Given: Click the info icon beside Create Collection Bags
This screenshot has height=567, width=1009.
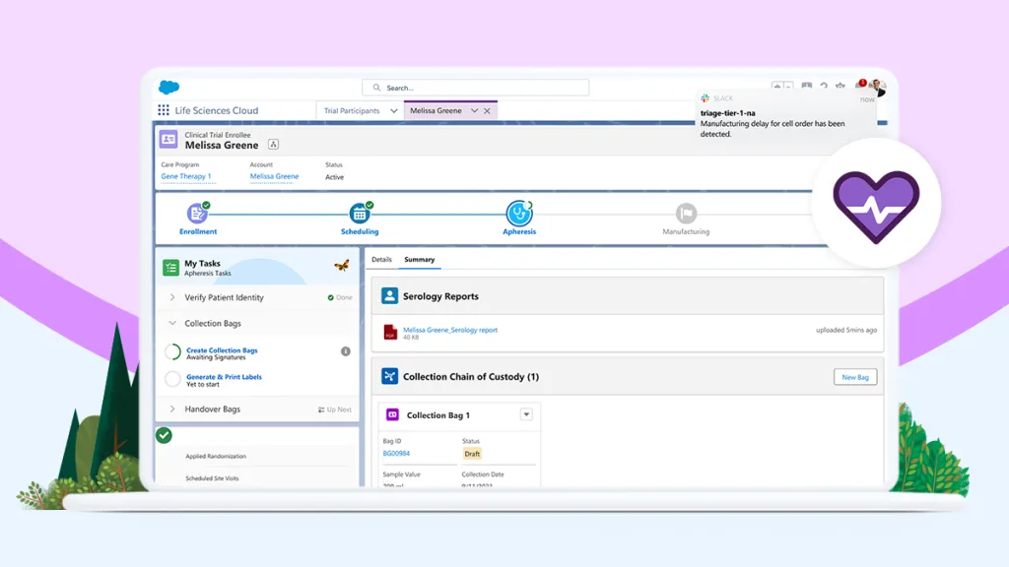Looking at the screenshot, I should 346,351.
